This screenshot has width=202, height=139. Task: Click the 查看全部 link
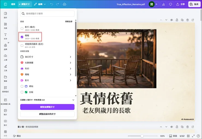coord(69,21)
